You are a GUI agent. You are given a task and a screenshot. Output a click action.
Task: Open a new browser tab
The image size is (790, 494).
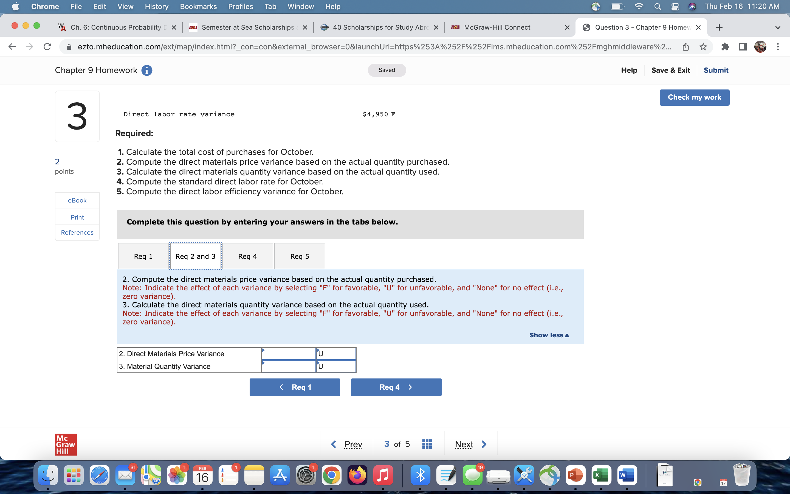tap(719, 27)
